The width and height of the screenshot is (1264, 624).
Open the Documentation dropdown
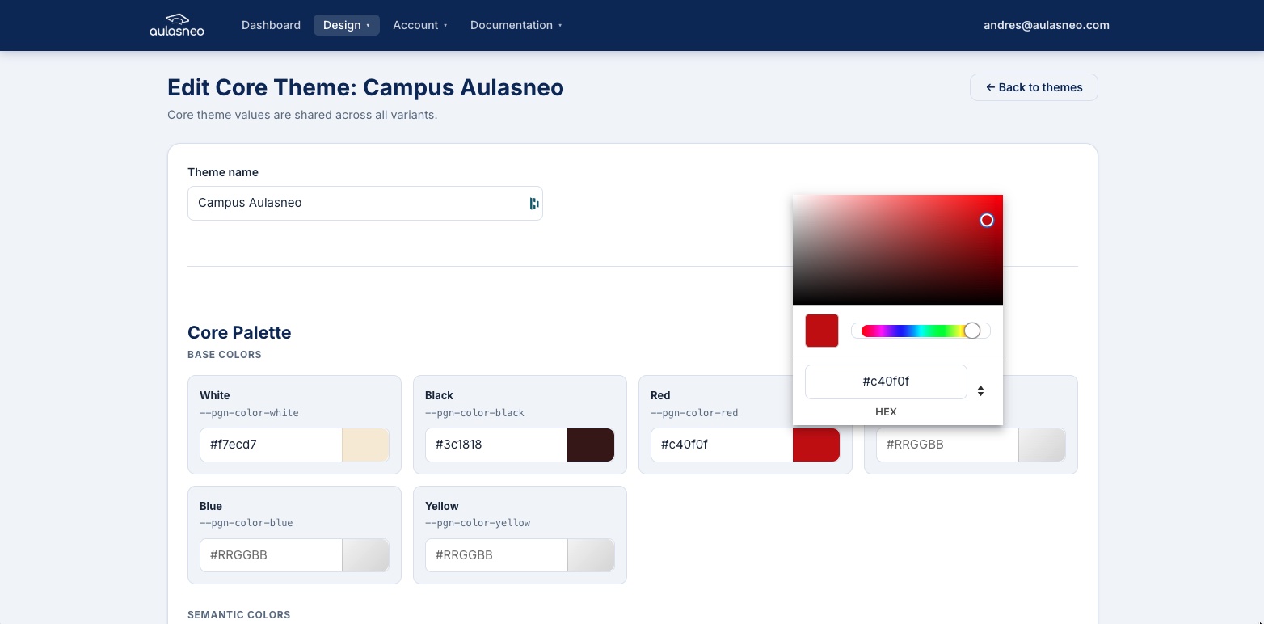point(516,25)
